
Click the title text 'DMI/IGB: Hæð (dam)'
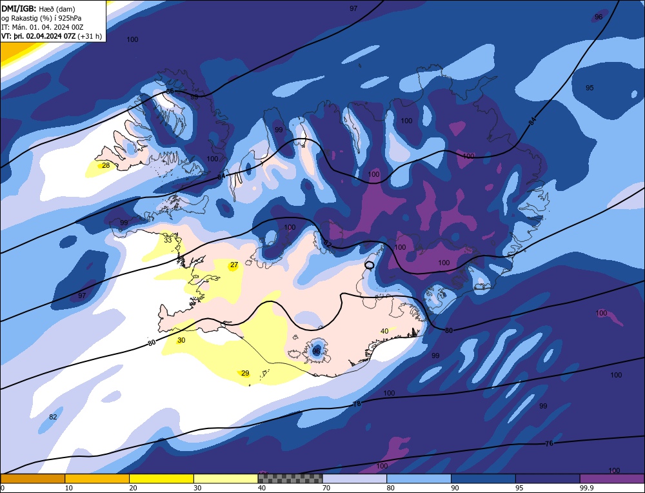point(38,8)
